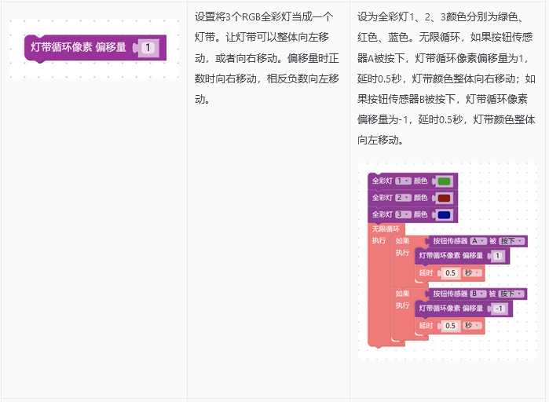The width and height of the screenshot is (549, 402).
Task: Click the description text starting 设置将3个RGB全彩灯
Action: [267, 58]
